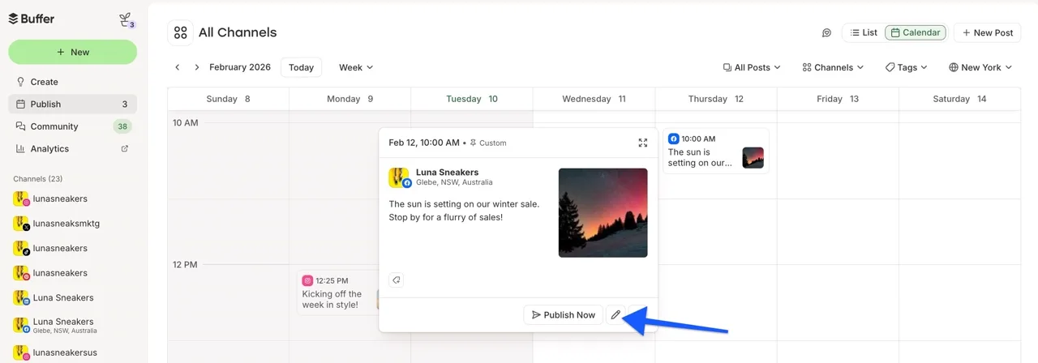Select the lunasneakers Instagram channel
1038x363 pixels.
60,199
